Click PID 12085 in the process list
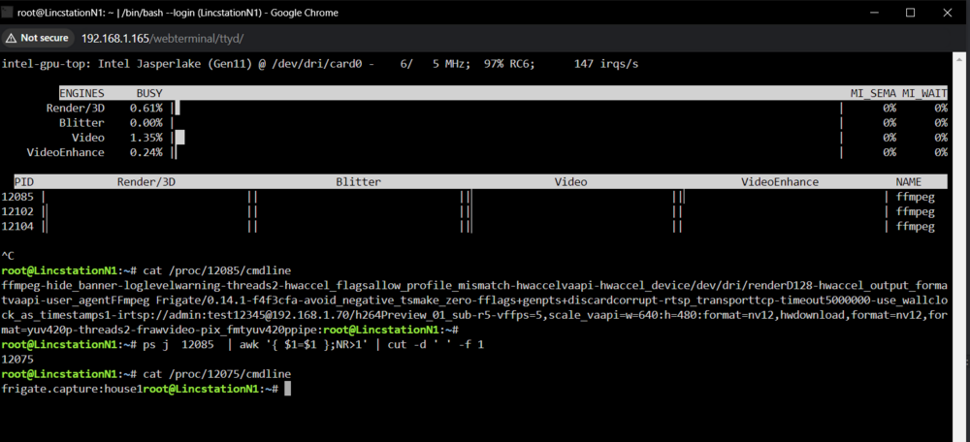This screenshot has width=970, height=442. tap(16, 197)
